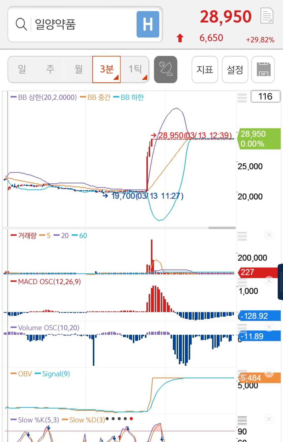283x442 pixels.
Task: Toggle the drawing shapes tool button
Action: click(166, 69)
